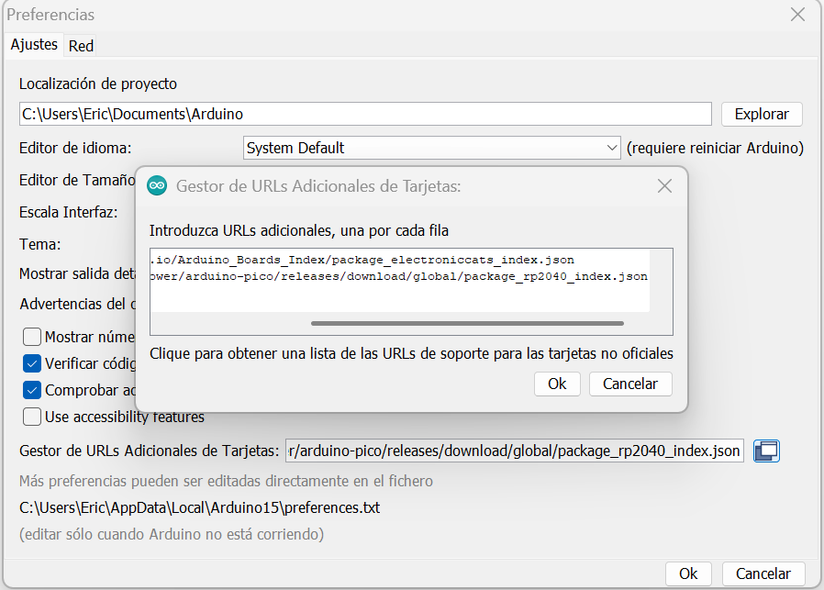Open preferences.txt file path link
The image size is (824, 590).
click(x=200, y=508)
